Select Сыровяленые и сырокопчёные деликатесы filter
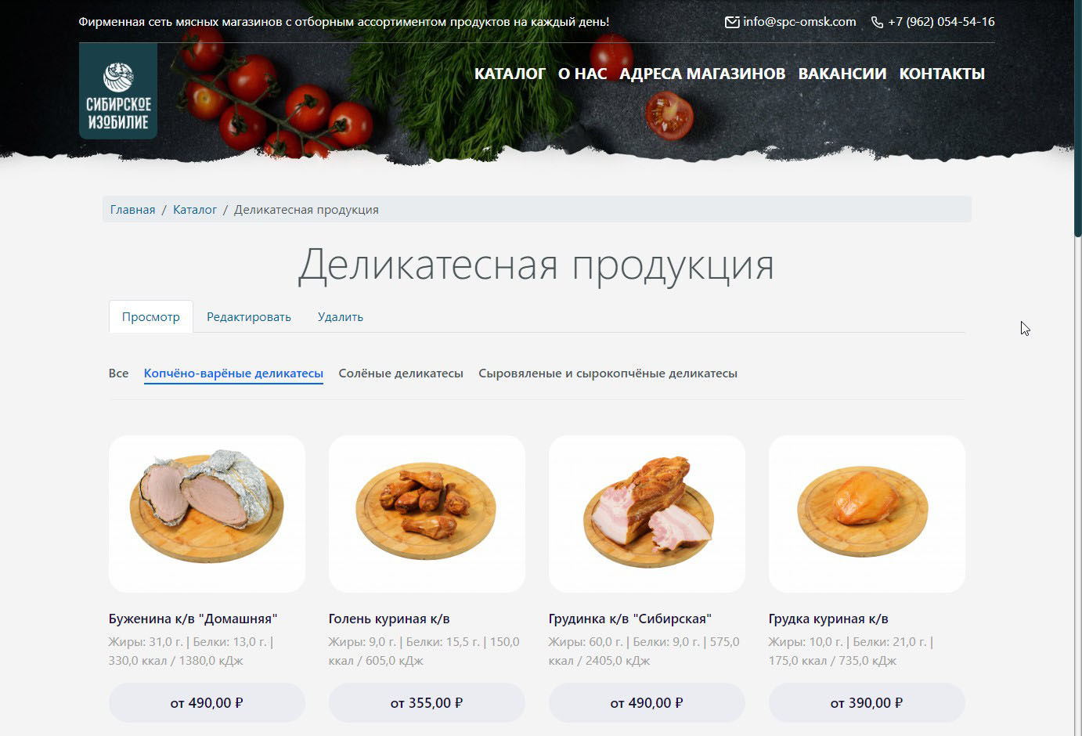The width and height of the screenshot is (1082, 736). click(x=608, y=373)
